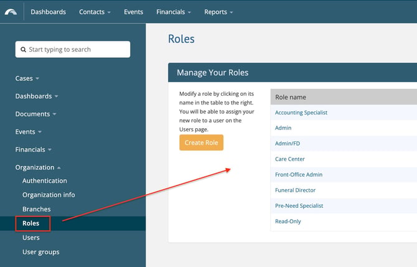
Task: Focus the Start typing to search field
Action: pos(73,49)
